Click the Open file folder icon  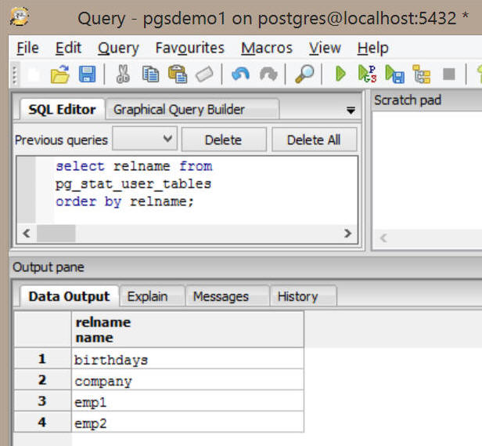[60, 74]
